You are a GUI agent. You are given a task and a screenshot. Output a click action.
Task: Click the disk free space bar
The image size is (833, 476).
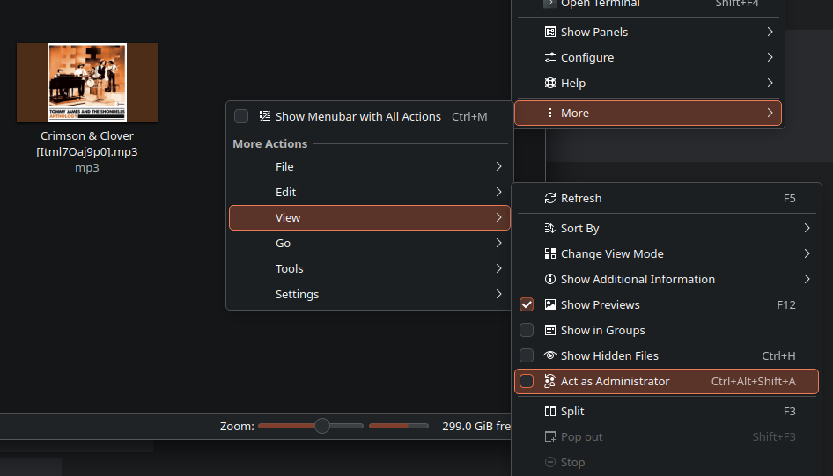[398, 426]
